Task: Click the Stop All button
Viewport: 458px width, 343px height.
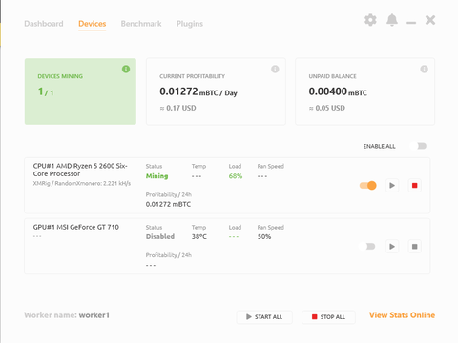Action: pos(328,317)
